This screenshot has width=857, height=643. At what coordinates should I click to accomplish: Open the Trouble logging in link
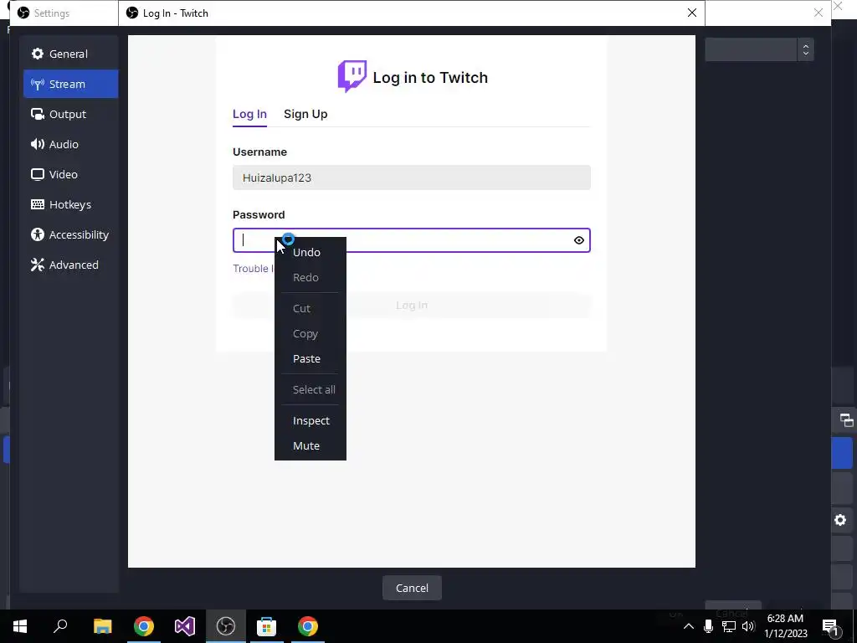tap(253, 268)
